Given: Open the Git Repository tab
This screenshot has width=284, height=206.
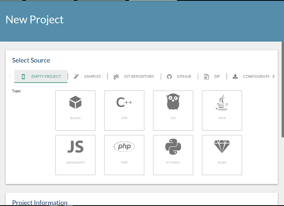Looking at the screenshot, I should [x=139, y=76].
